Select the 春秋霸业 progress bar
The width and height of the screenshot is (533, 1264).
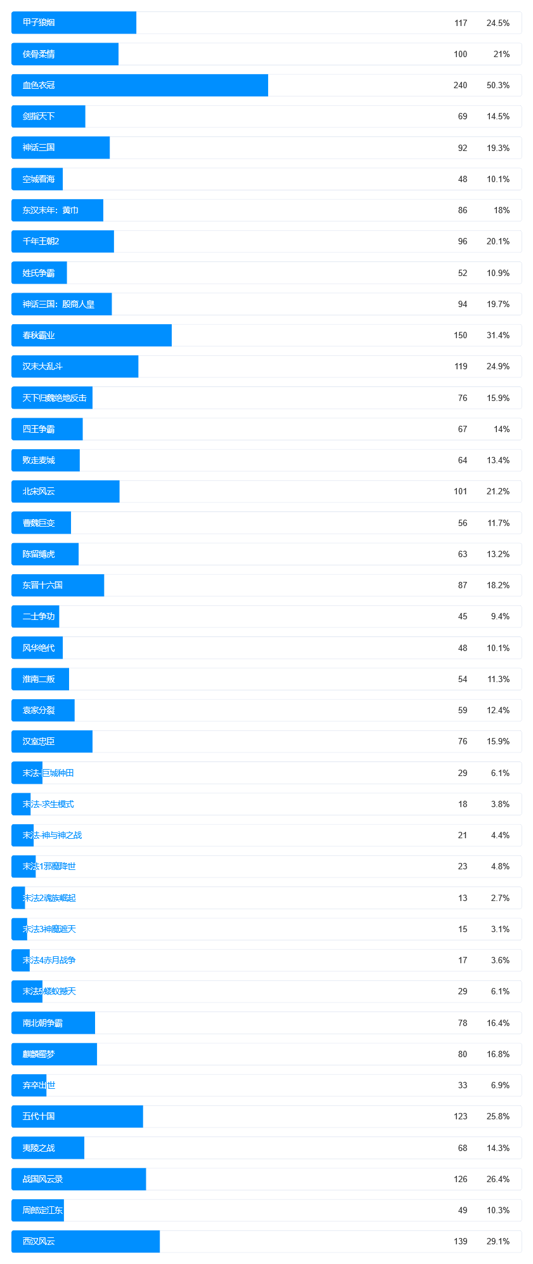point(91,336)
